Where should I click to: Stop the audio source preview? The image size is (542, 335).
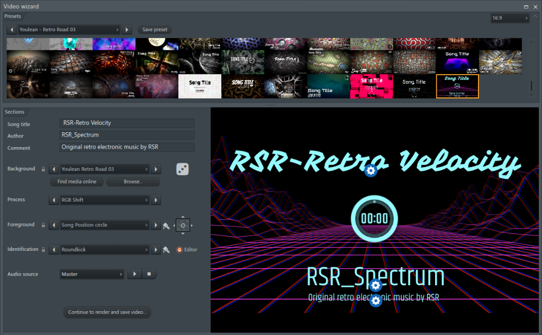tap(149, 274)
